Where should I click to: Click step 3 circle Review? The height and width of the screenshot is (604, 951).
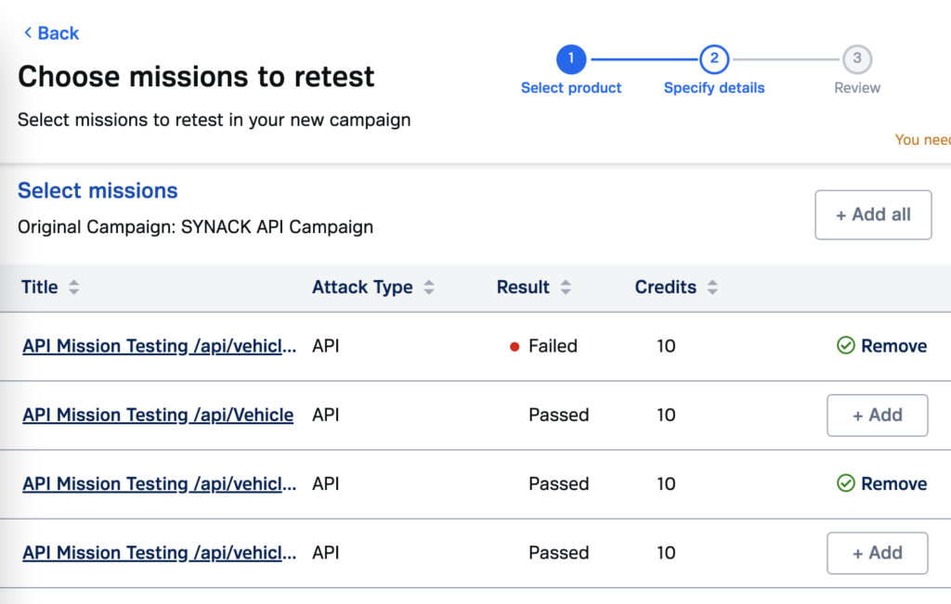[857, 58]
